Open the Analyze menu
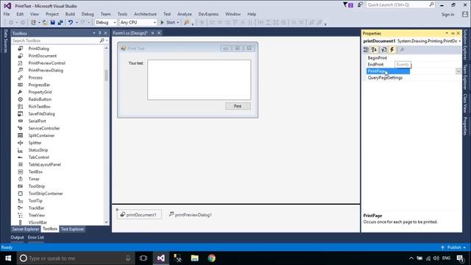 [x=185, y=14]
